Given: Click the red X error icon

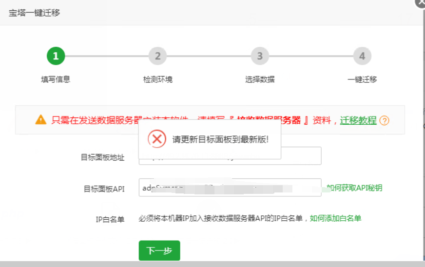Looking at the screenshot, I should tap(157, 139).
